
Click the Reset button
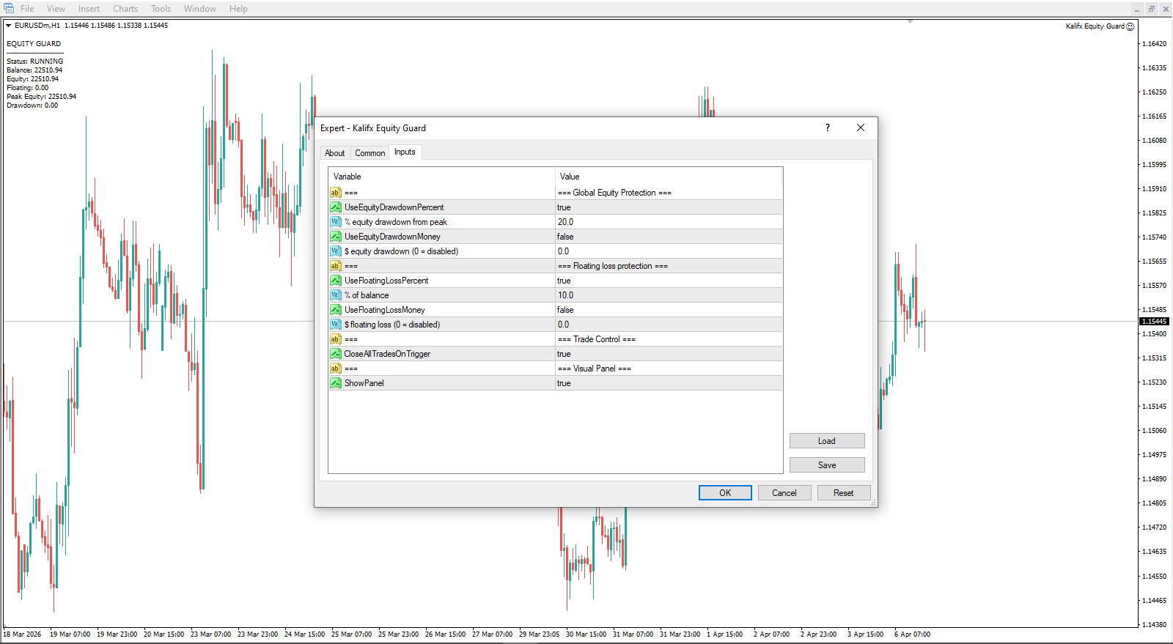click(x=844, y=493)
